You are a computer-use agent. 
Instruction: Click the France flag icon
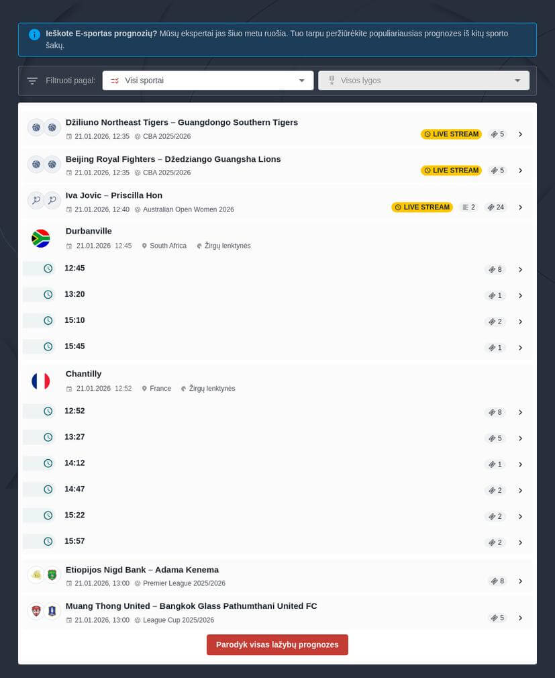coord(41,381)
